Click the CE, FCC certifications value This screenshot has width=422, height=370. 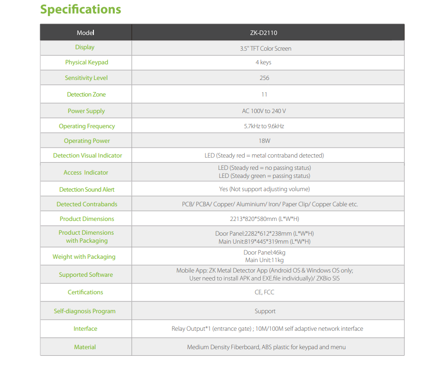[265, 292]
